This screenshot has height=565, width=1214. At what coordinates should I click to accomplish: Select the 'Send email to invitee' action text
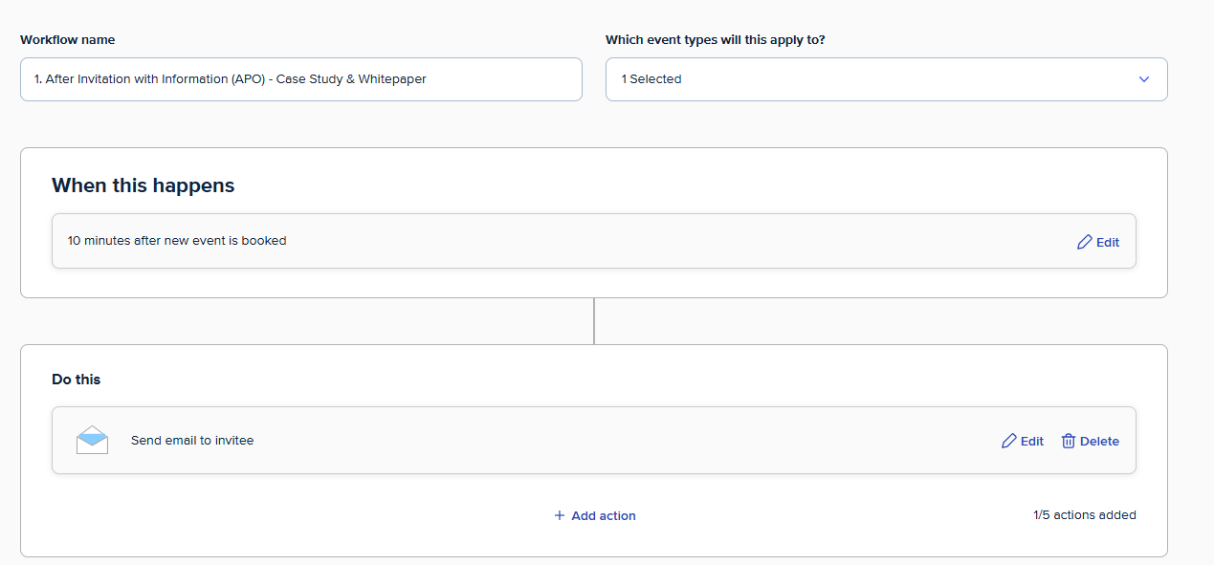pos(192,441)
